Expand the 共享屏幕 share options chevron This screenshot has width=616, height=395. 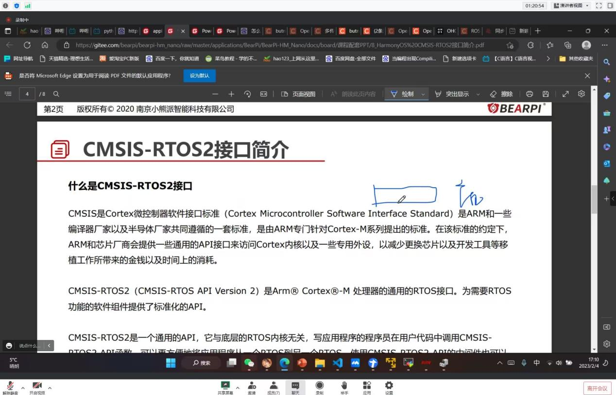tap(237, 387)
